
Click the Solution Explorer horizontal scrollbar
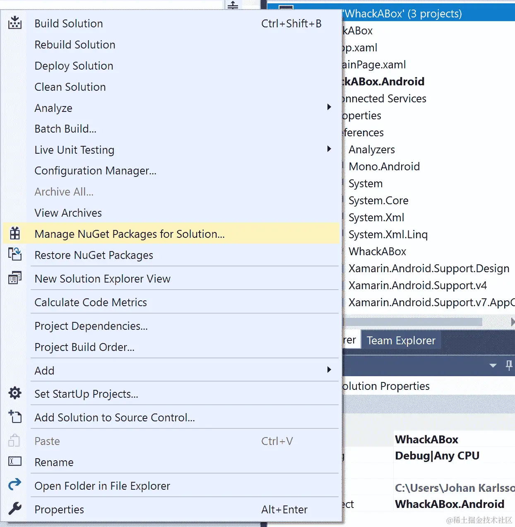point(413,322)
